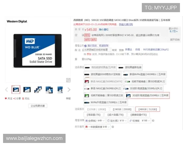The width and height of the screenshot is (183, 146).
Task: Open 延长保2 ¥19 warranty dropdown
Action: point(117,121)
